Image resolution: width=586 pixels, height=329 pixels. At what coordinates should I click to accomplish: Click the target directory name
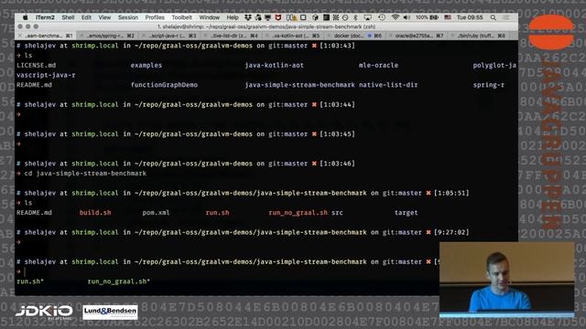[x=407, y=213]
